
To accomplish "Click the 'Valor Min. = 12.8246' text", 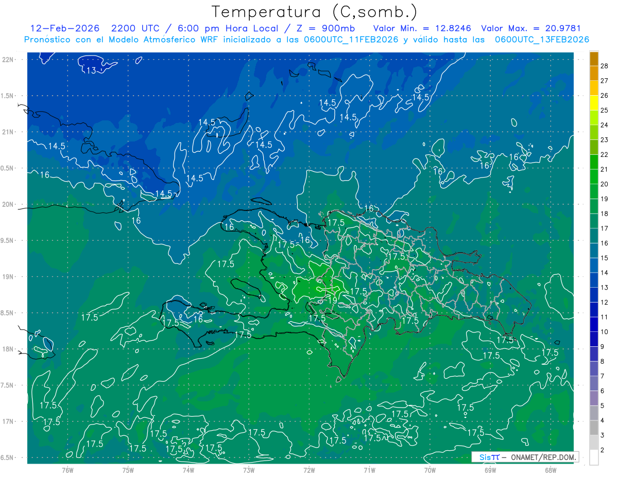I will (x=422, y=28).
